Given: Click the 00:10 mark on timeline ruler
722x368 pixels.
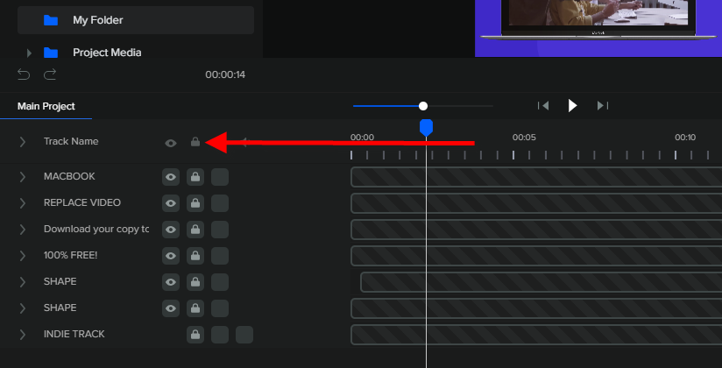Looking at the screenshot, I should pyautogui.click(x=685, y=138).
